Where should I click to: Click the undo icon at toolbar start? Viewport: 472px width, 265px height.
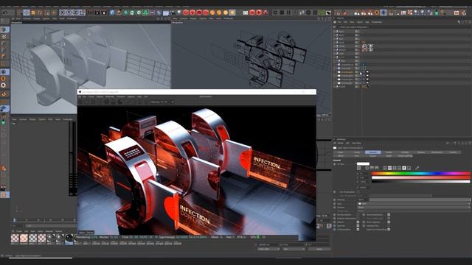click(x=5, y=13)
